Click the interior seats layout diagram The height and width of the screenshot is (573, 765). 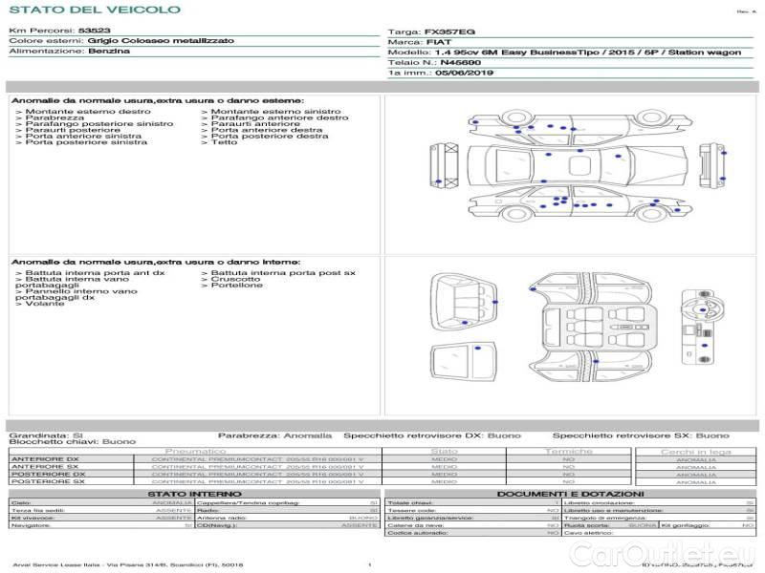(591, 327)
